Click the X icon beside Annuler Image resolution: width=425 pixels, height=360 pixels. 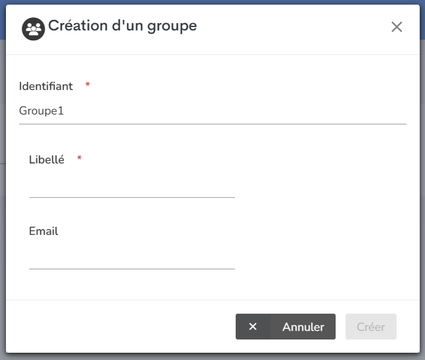[253, 327]
